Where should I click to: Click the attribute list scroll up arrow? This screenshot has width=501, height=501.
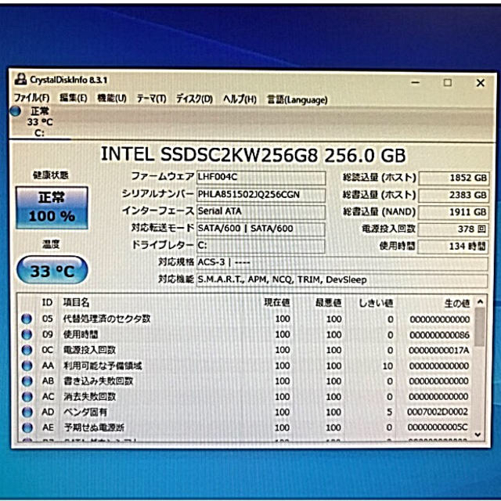tap(480, 302)
